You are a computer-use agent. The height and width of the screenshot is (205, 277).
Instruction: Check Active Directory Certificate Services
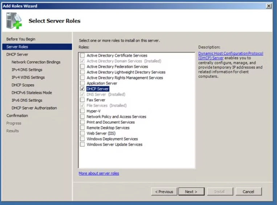82,55
